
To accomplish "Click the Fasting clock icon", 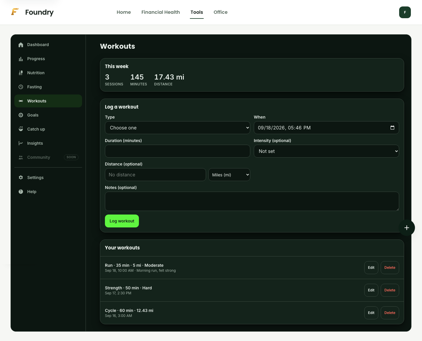I will (21, 87).
